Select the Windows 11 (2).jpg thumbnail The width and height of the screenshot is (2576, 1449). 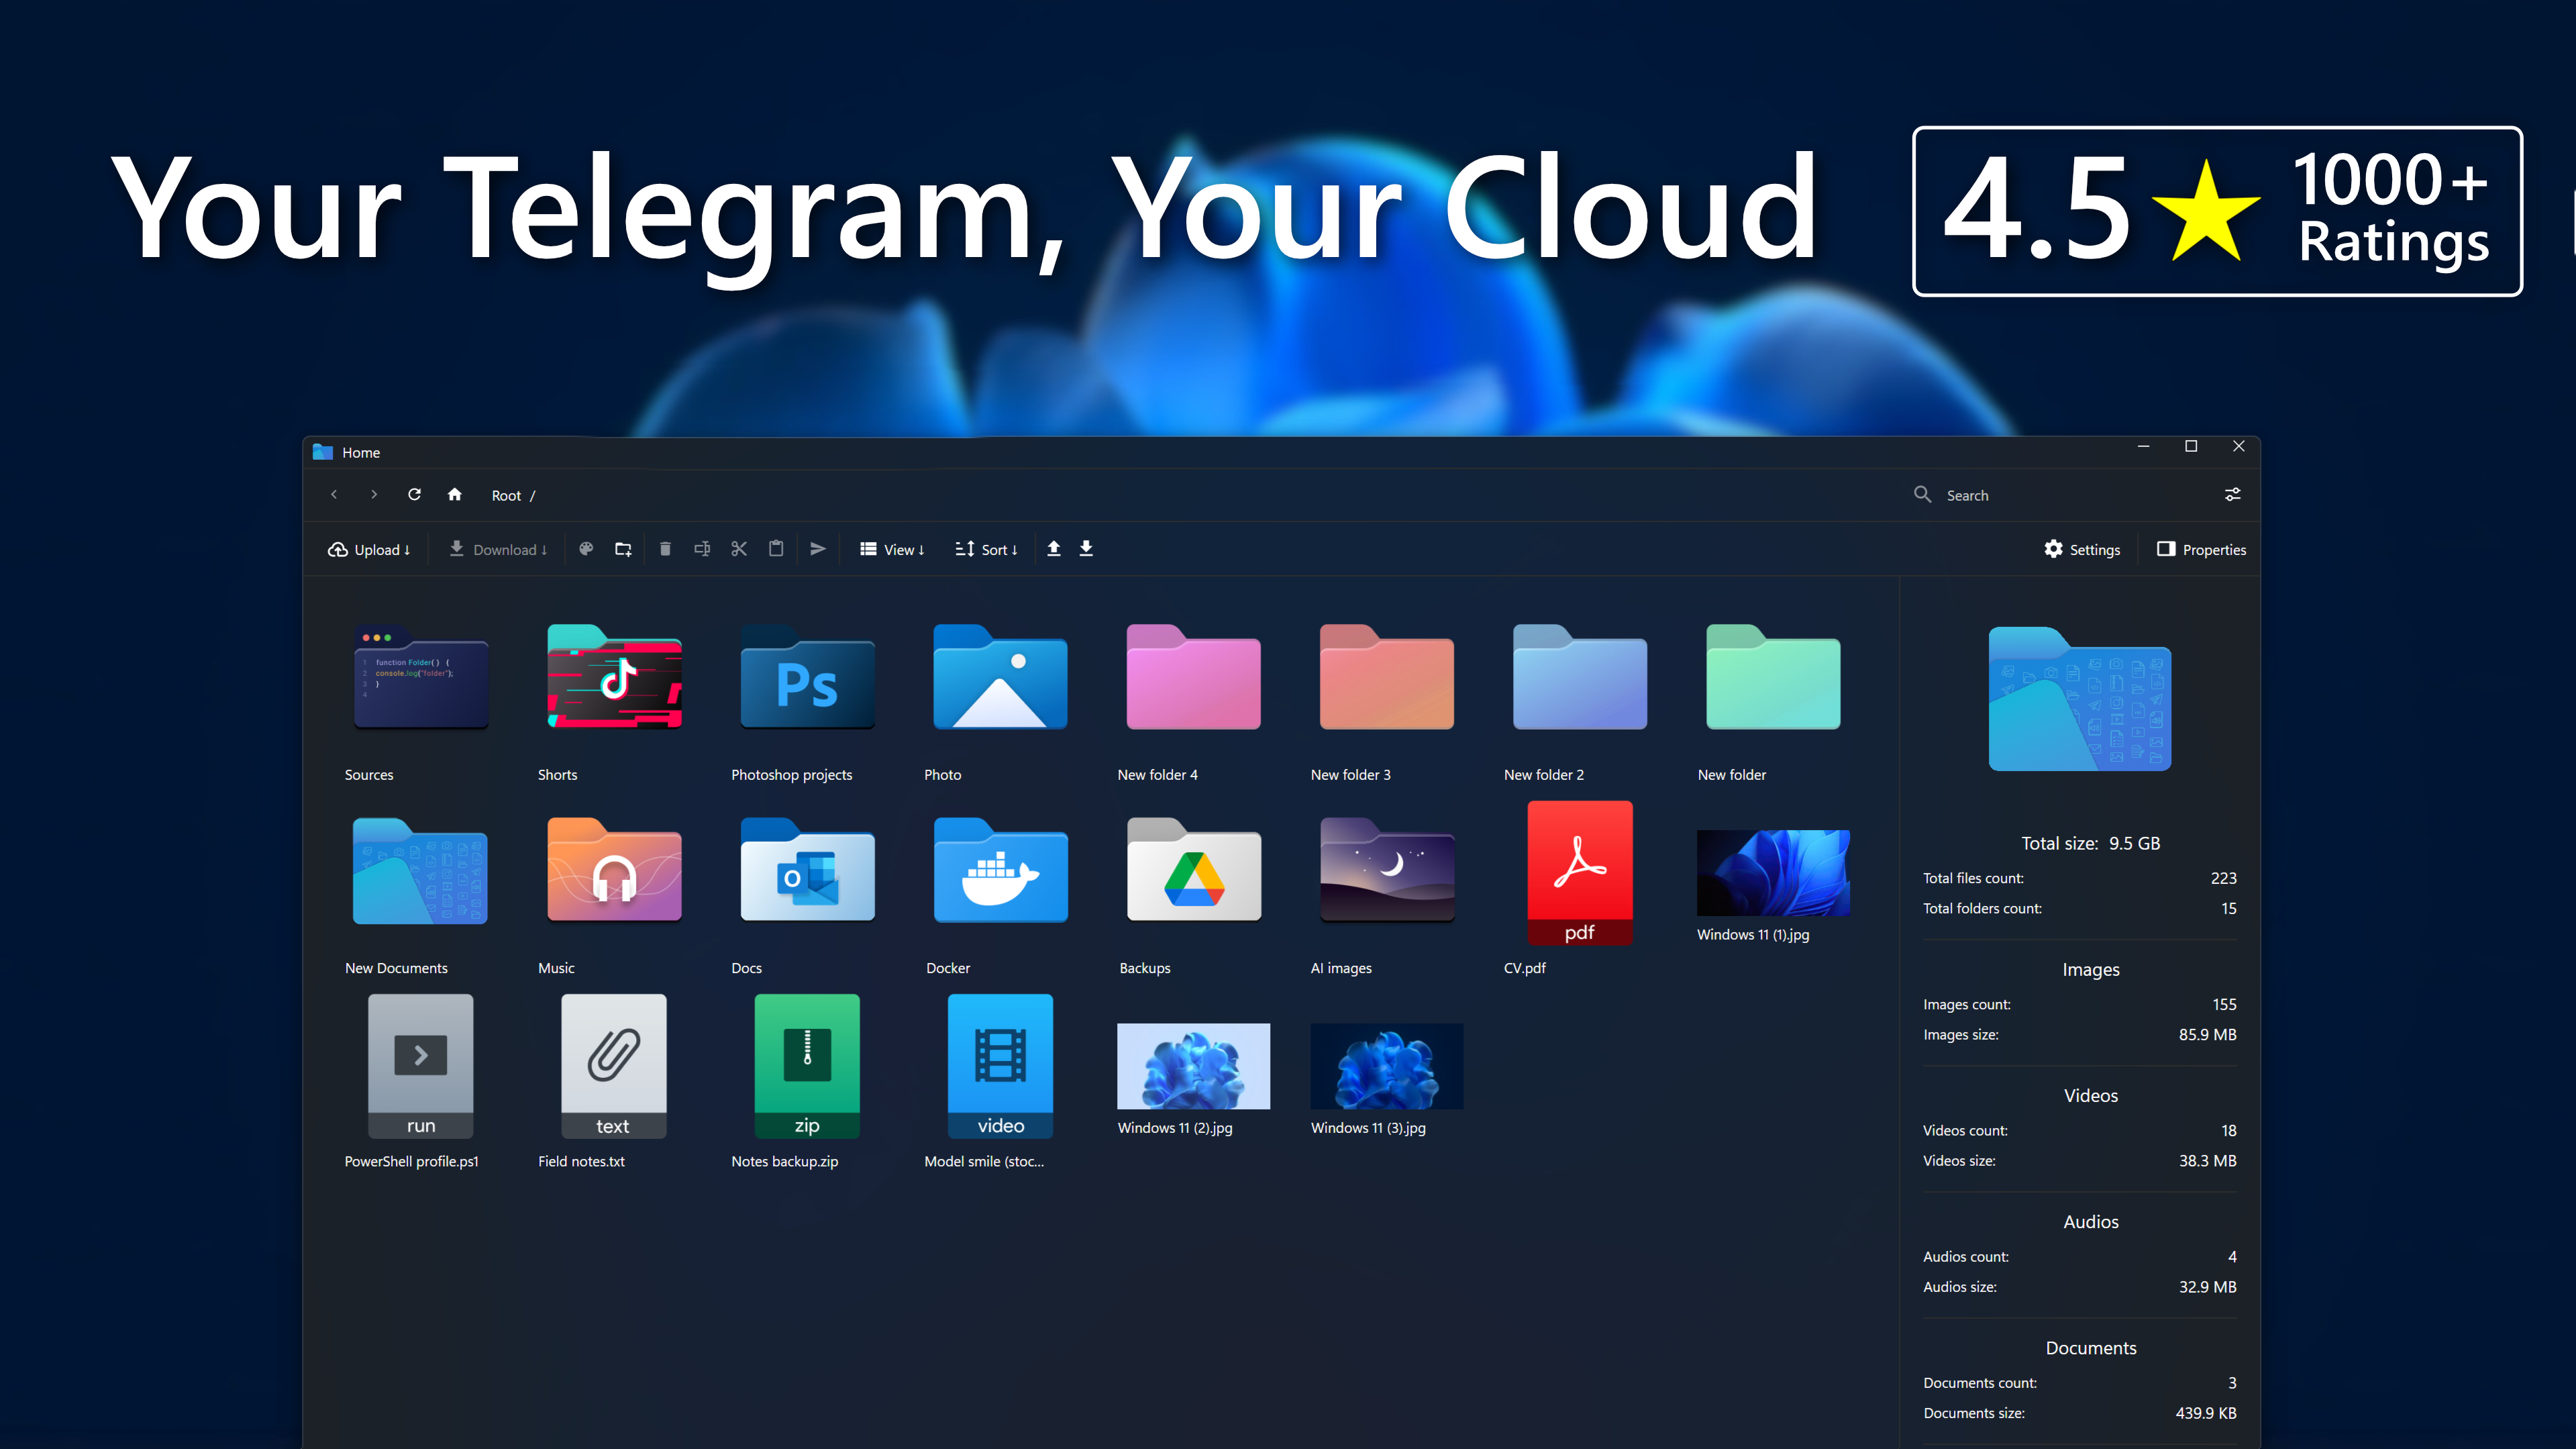(x=1193, y=1078)
